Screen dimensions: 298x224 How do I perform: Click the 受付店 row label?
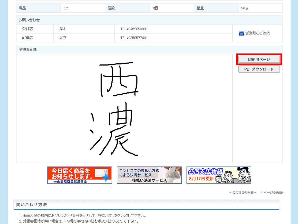click(27, 29)
